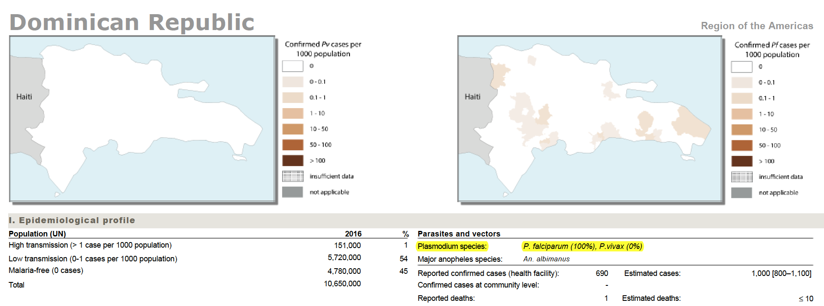
Task: Click the Haiti label on the left map
Action: click(24, 97)
